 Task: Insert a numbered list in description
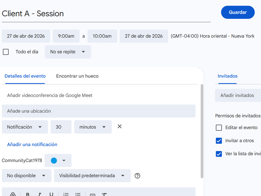tap(66, 194)
